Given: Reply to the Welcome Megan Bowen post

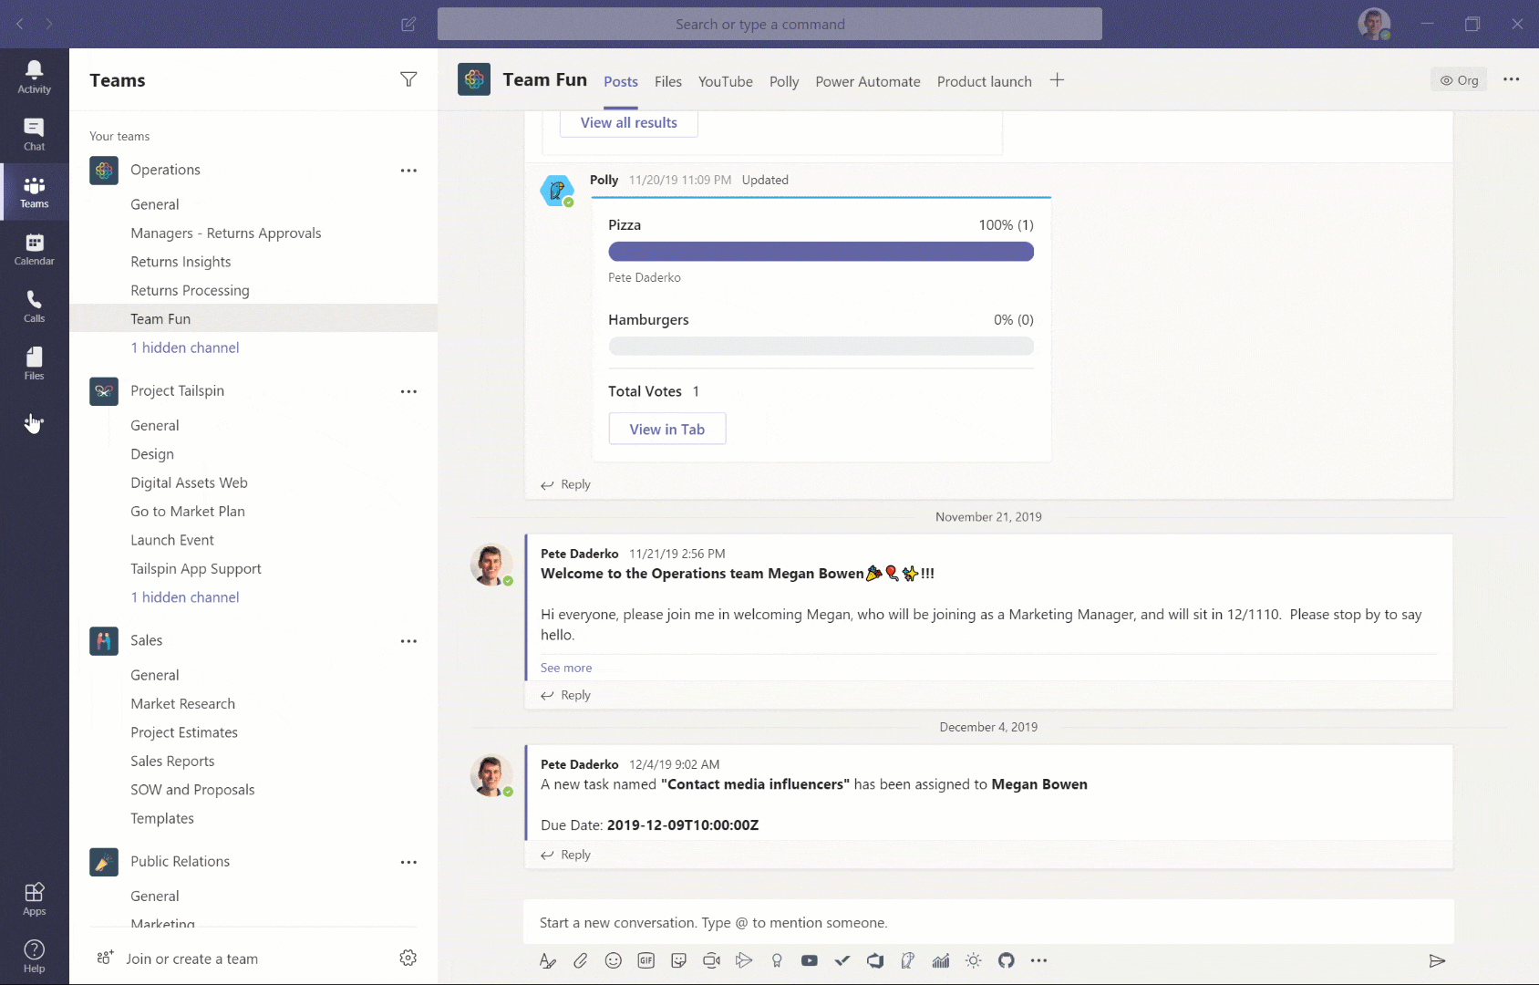Looking at the screenshot, I should 565,695.
